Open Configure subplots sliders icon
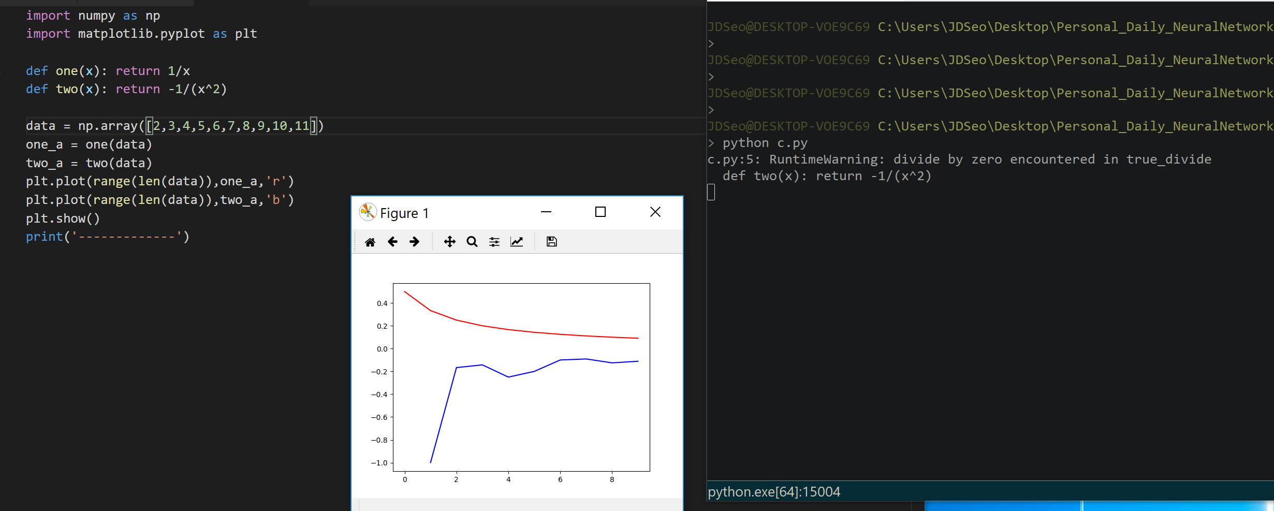Image resolution: width=1274 pixels, height=511 pixels. (x=494, y=242)
